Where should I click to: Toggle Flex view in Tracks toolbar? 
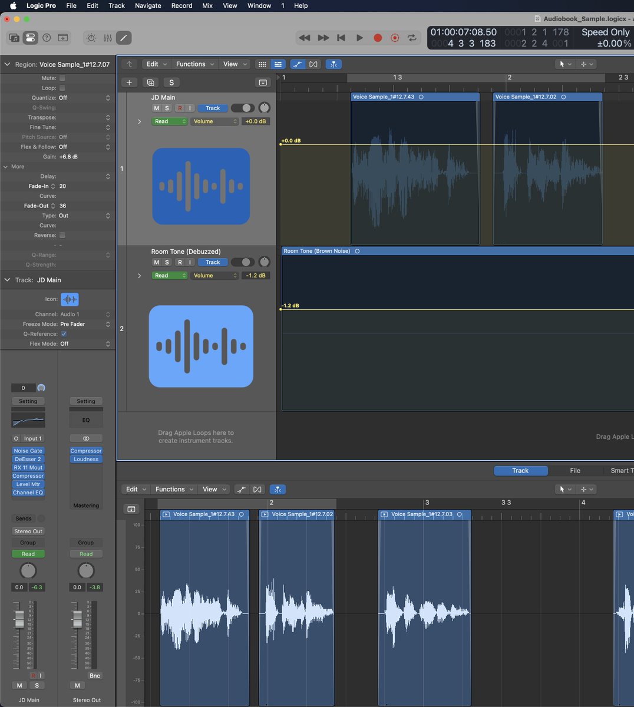click(313, 64)
